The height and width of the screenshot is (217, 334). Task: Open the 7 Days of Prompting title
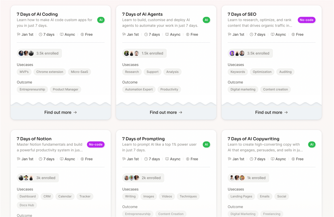coord(143,139)
